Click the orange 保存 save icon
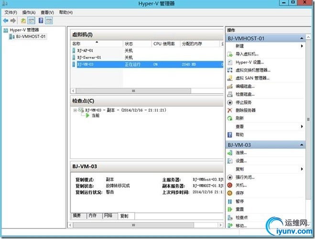This screenshot has height=239, width=315. point(230,193)
